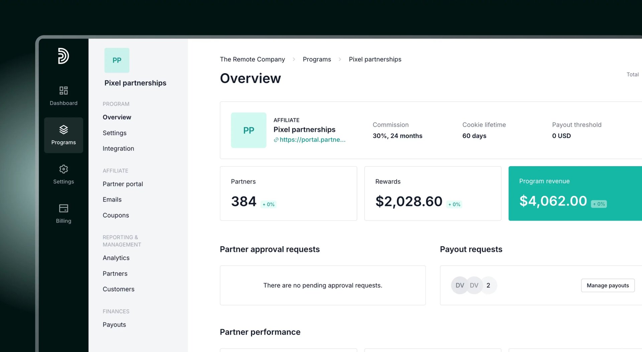Click the Program revenue card
The image size is (642, 352).
coord(575,193)
